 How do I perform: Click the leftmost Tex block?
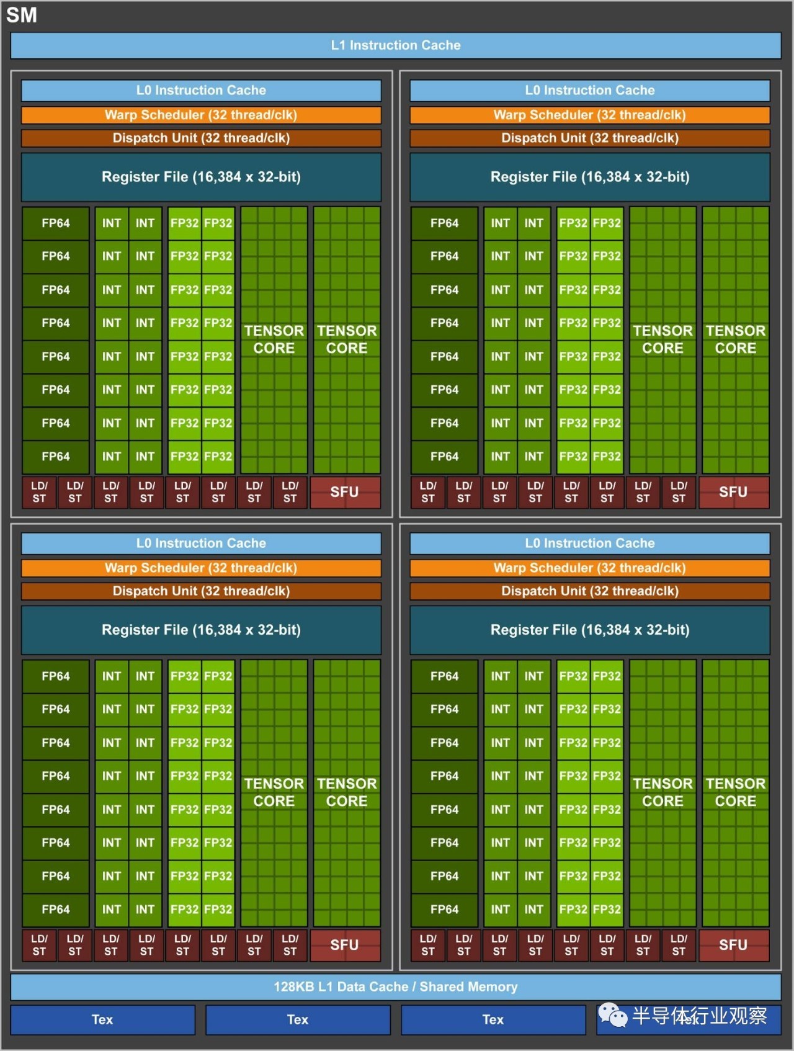click(102, 1019)
